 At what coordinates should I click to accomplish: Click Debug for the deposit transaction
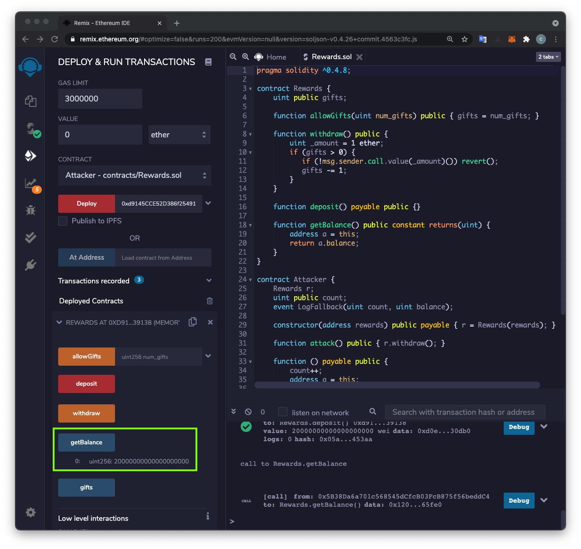tap(519, 427)
